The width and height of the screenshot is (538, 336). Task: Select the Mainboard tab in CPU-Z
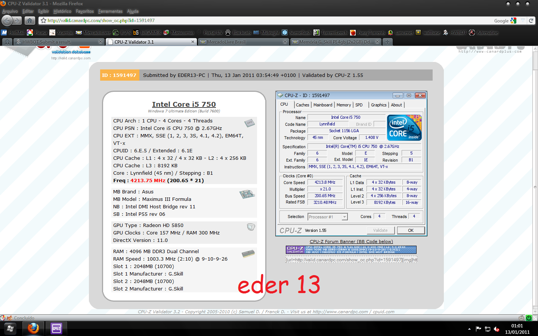tap(323, 105)
